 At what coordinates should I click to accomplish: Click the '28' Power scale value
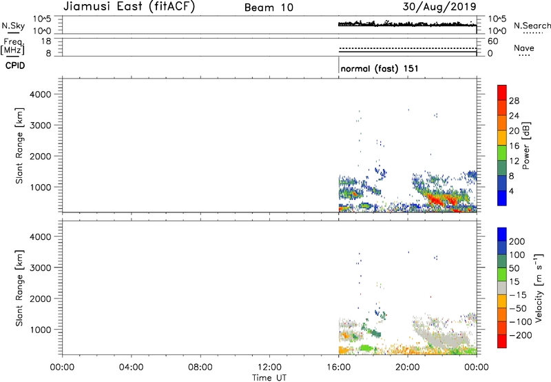(x=514, y=101)
